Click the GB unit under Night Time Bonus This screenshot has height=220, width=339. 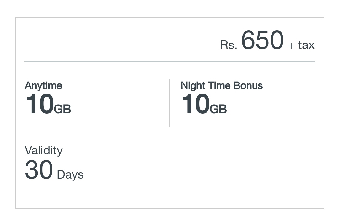point(218,109)
